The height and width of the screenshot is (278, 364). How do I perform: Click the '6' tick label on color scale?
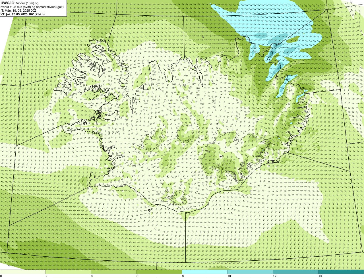[x=137, y=276]
